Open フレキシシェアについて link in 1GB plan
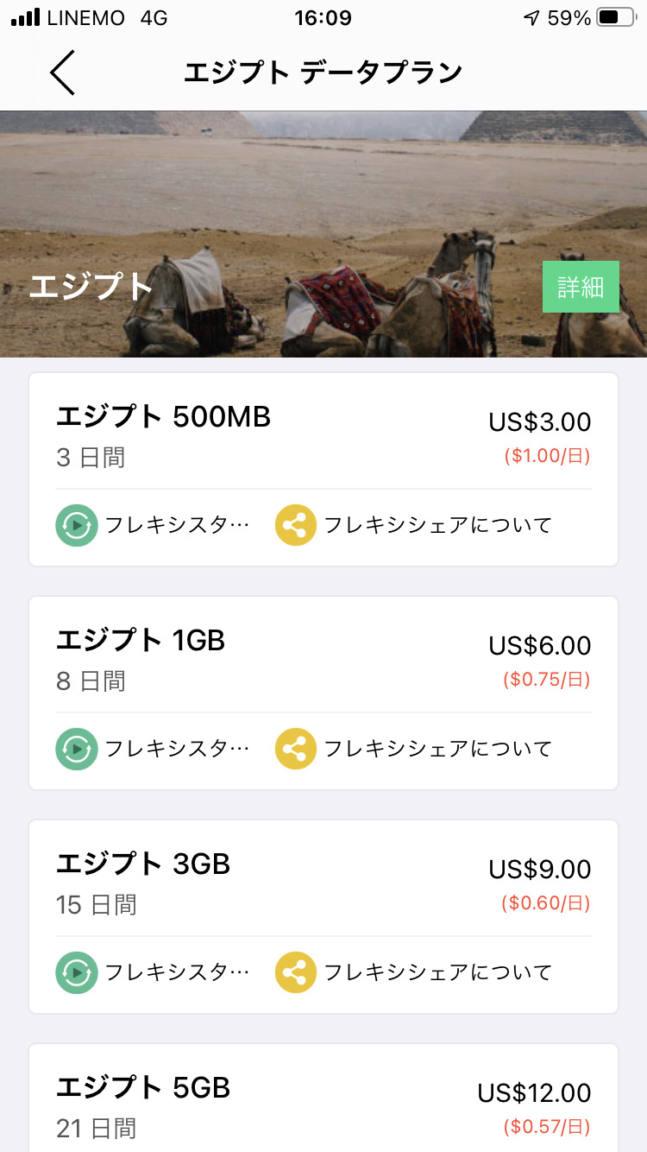This screenshot has height=1152, width=647. pyautogui.click(x=437, y=749)
